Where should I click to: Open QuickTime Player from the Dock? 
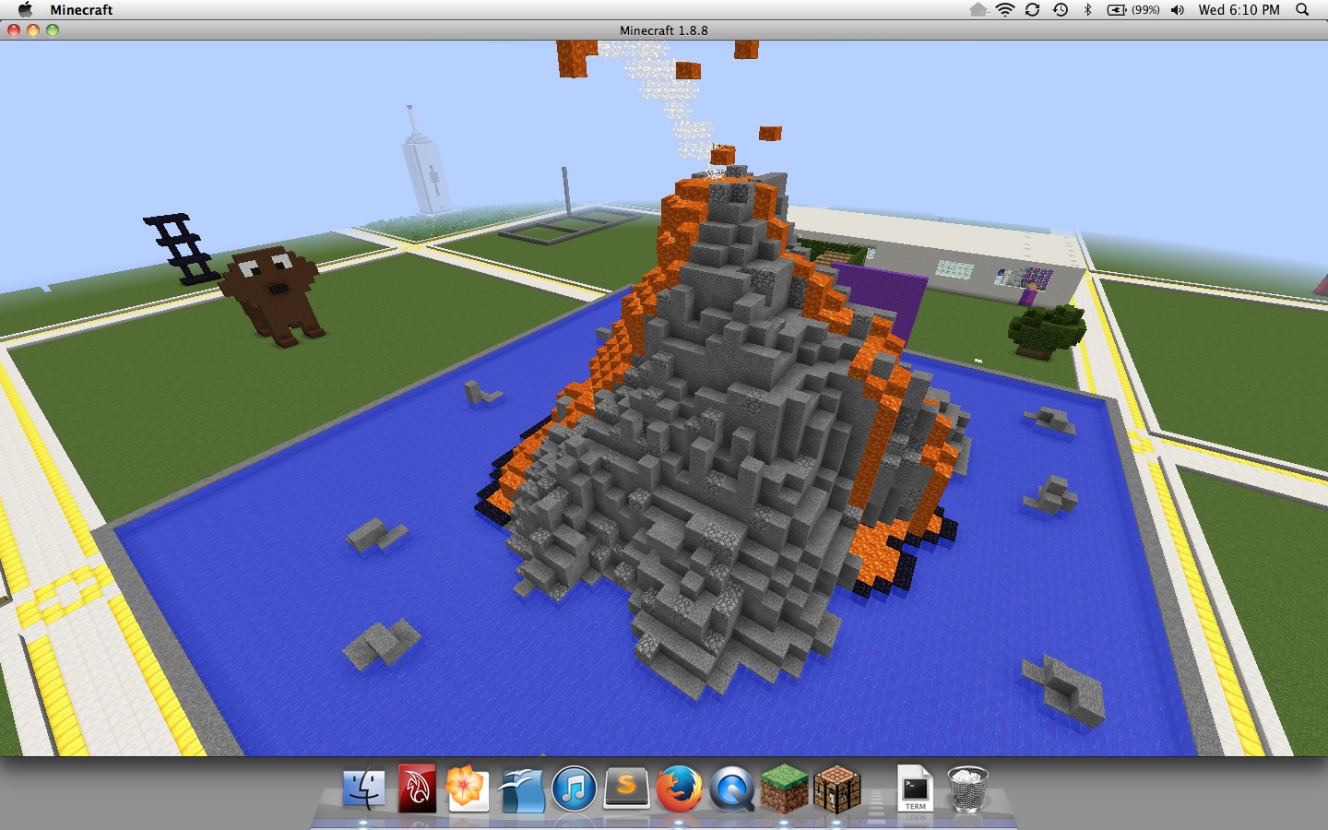coord(732,789)
